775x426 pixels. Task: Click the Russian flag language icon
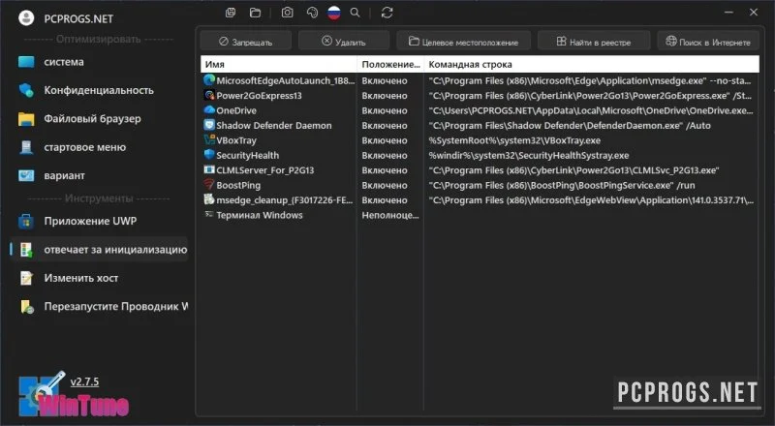[x=334, y=13]
